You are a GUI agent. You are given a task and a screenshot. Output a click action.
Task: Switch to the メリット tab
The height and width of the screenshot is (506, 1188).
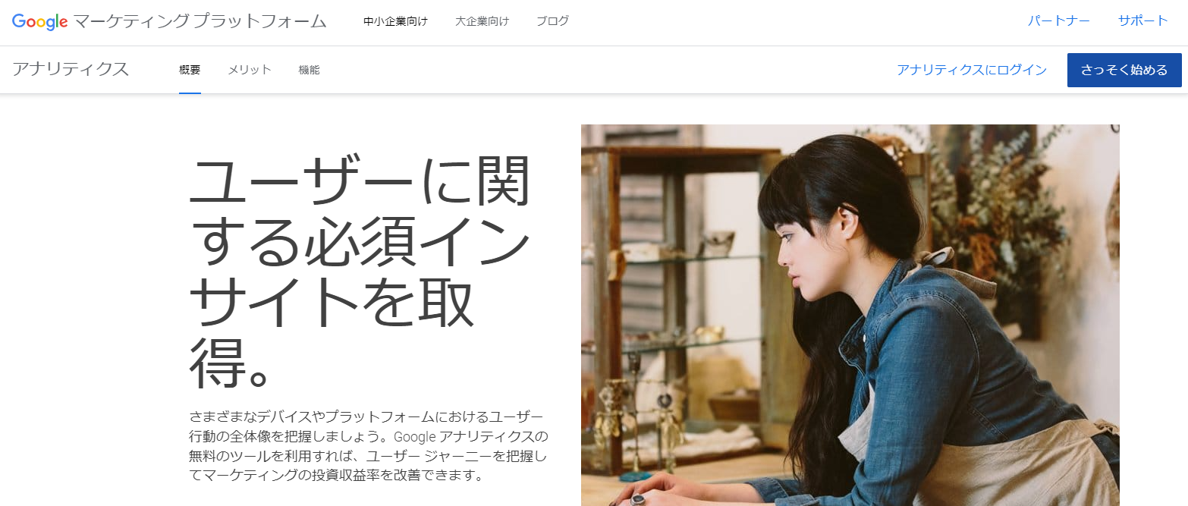point(250,70)
